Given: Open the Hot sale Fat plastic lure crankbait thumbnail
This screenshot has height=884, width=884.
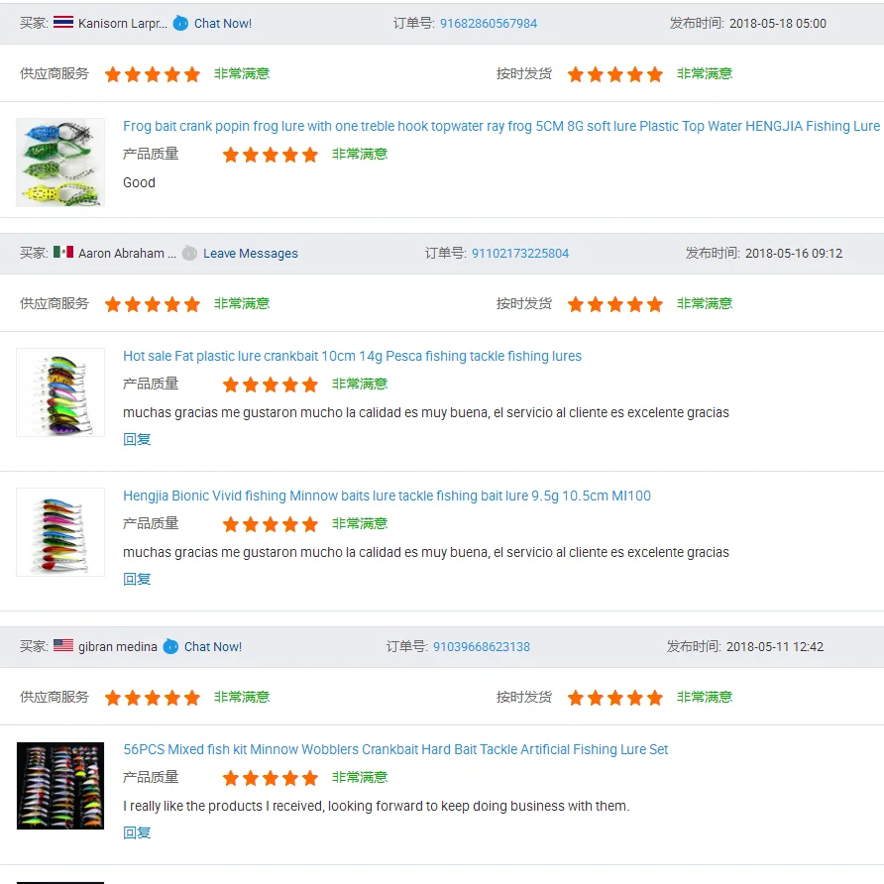Looking at the screenshot, I should [60, 392].
